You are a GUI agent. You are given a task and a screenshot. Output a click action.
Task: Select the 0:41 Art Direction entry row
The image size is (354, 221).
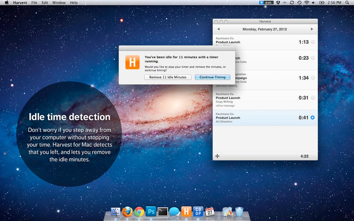pos(265,118)
